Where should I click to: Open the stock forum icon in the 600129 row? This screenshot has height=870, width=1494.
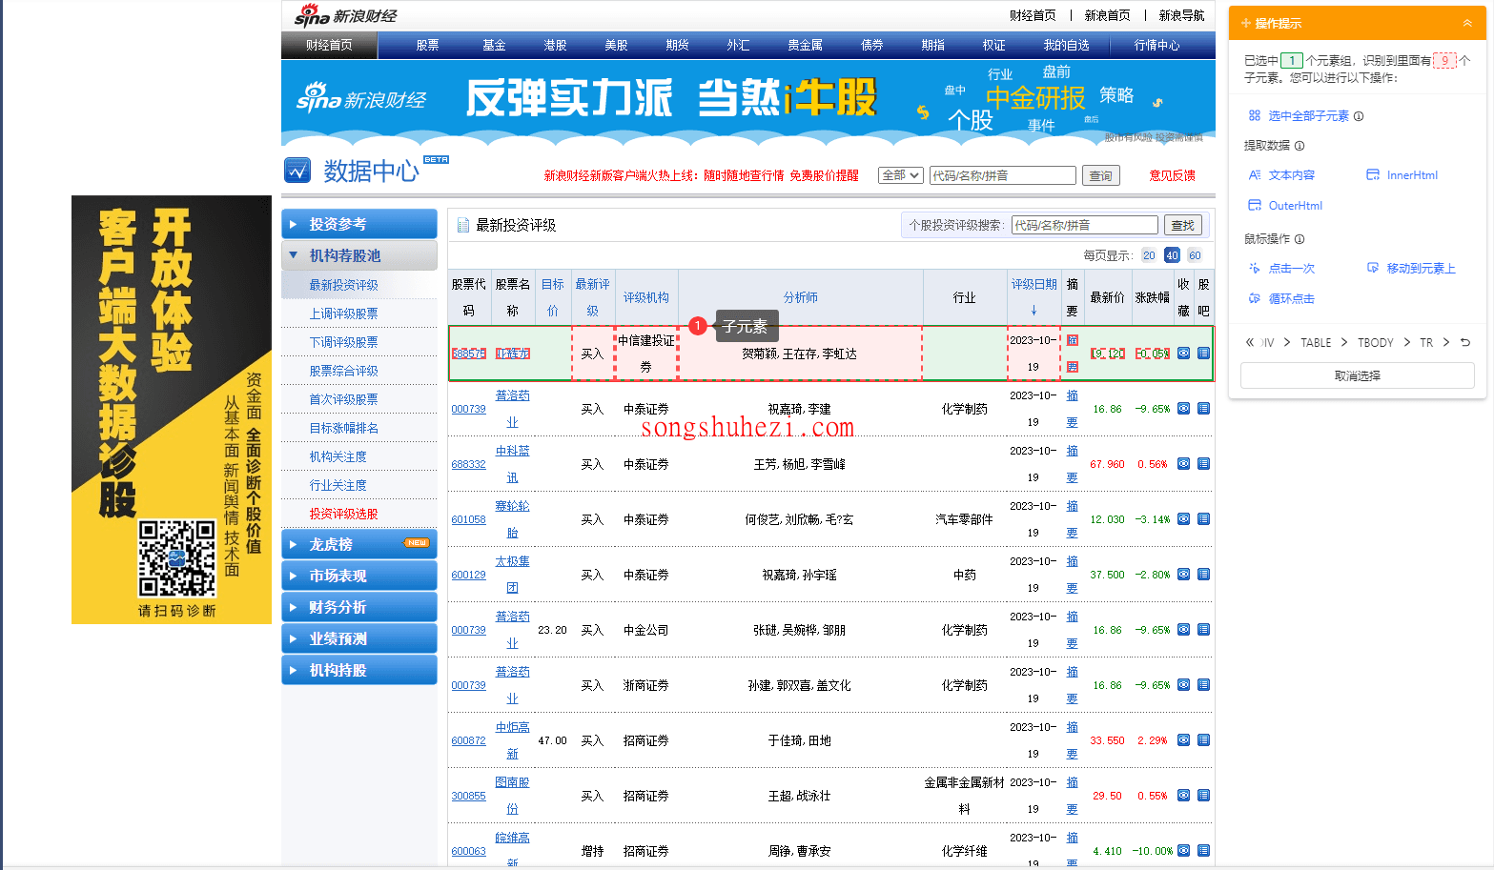(x=1204, y=575)
